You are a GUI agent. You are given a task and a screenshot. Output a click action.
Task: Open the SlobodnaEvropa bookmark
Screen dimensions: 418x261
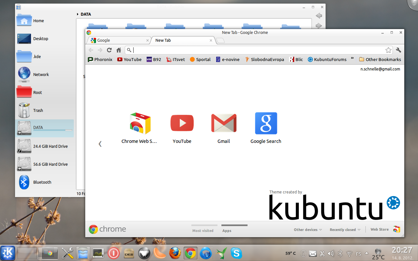click(x=265, y=59)
